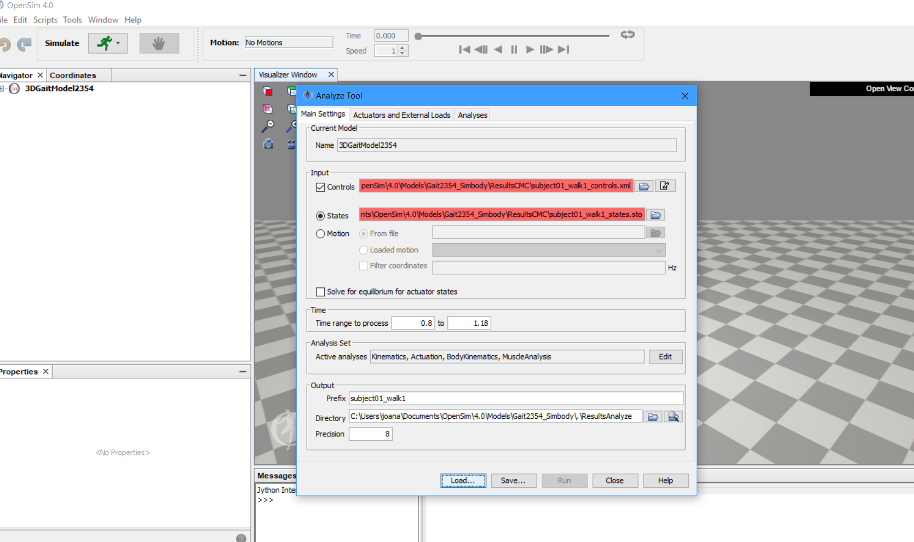Decrease the playback Speed with the down arrow
Image resolution: width=914 pixels, height=542 pixels.
click(x=403, y=53)
